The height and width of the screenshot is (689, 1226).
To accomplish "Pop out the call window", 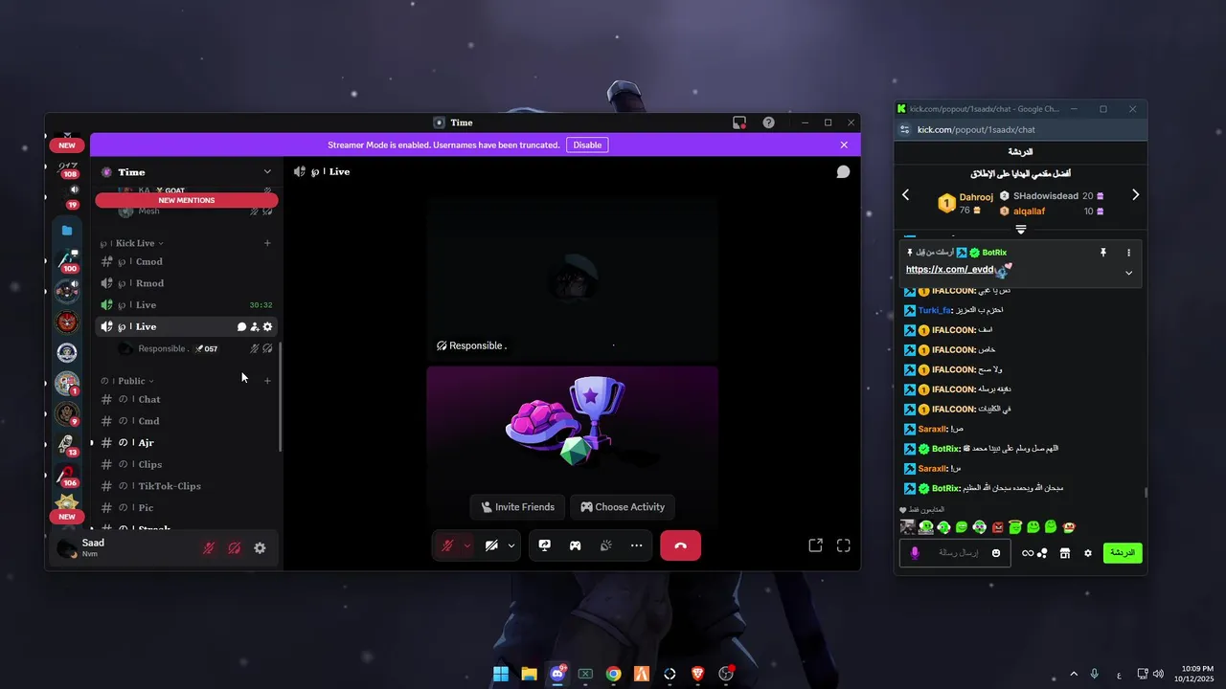I will (x=815, y=545).
